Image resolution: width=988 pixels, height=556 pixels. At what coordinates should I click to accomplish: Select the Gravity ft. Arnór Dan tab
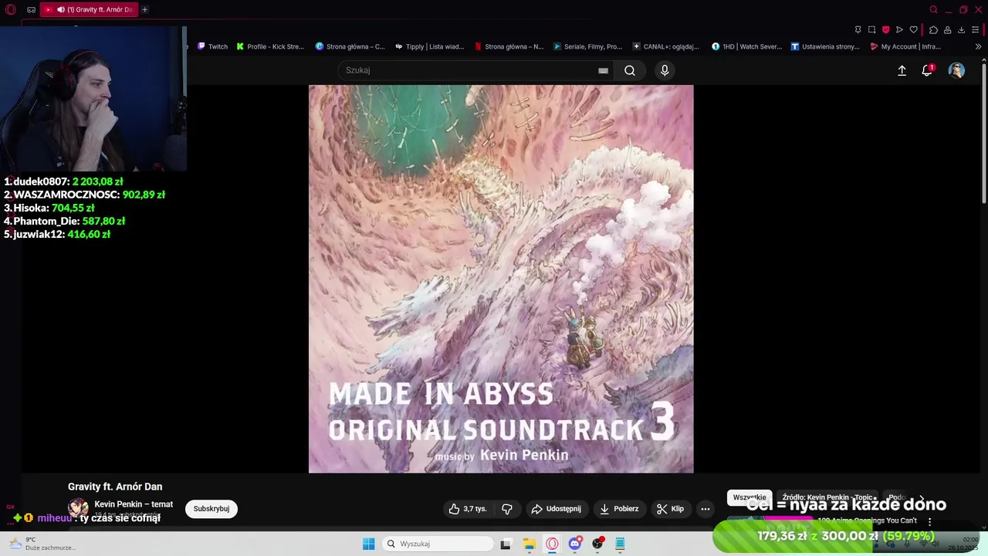(x=89, y=10)
